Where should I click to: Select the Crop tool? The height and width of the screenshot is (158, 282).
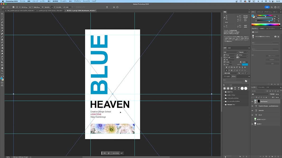[x=2, y=25]
